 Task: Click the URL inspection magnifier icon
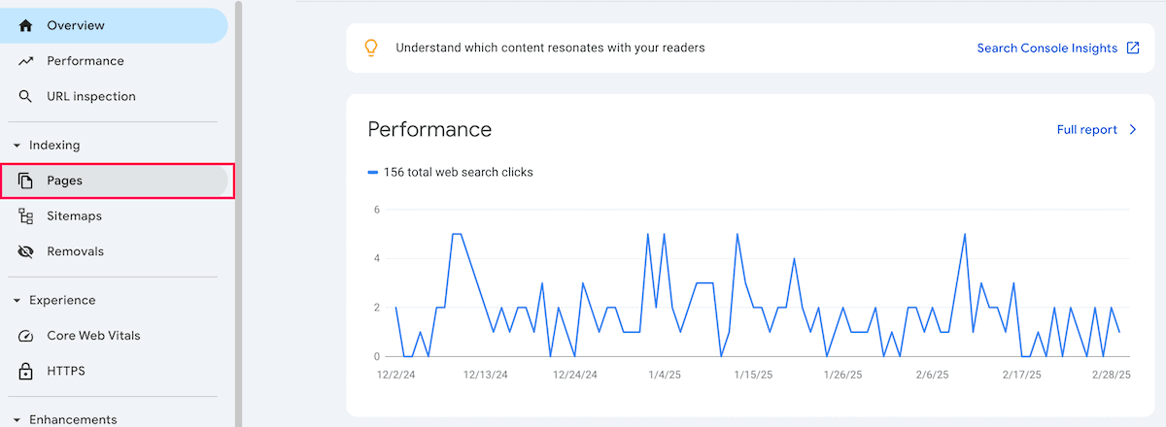coord(26,97)
